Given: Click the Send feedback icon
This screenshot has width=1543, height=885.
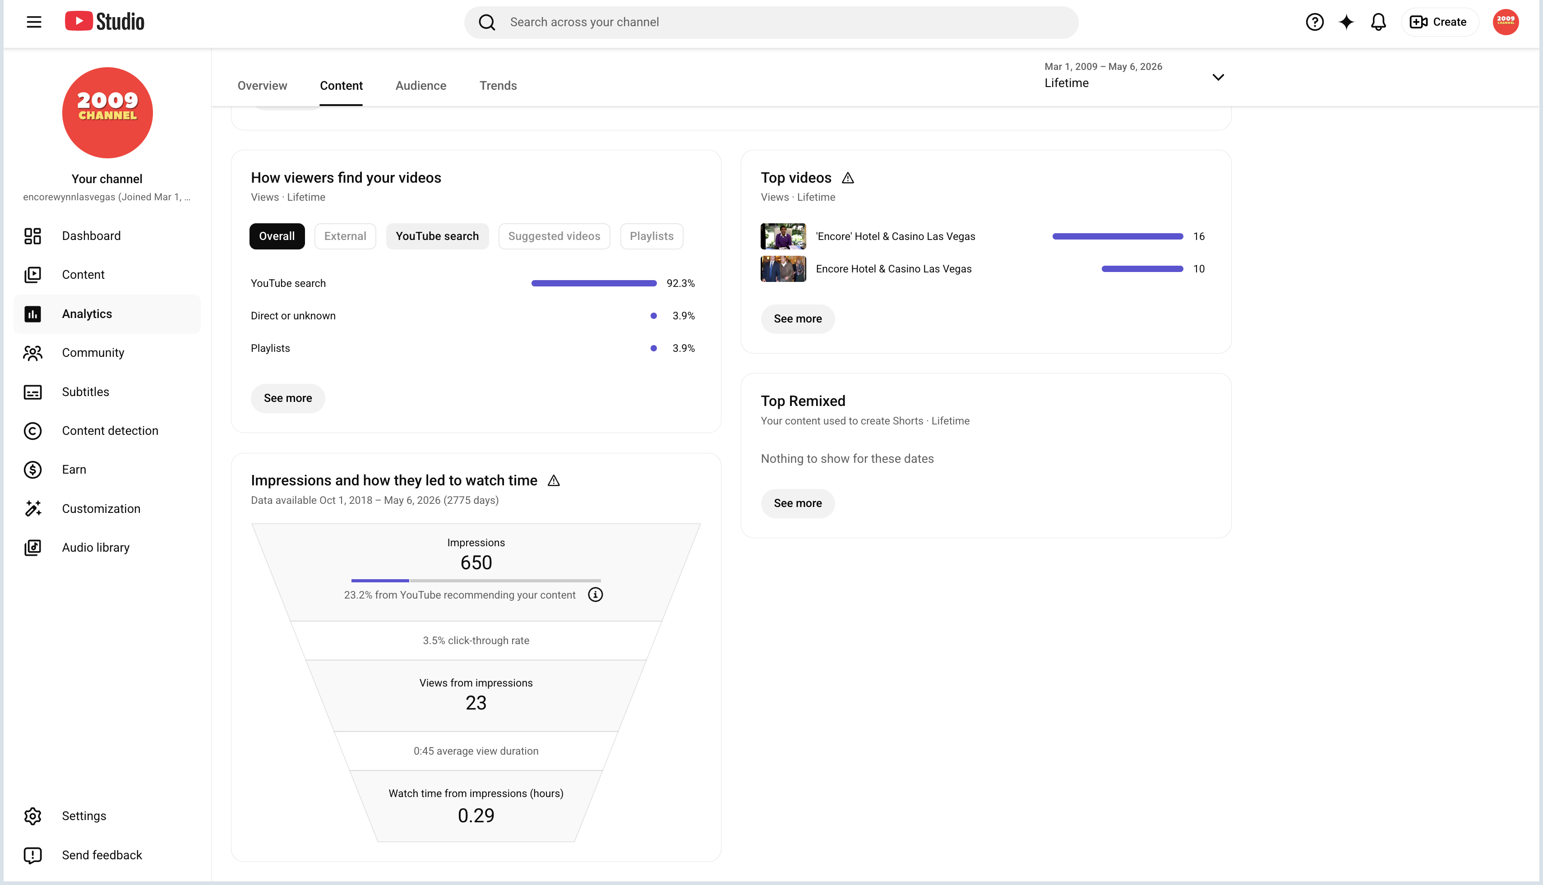Looking at the screenshot, I should click(x=33, y=855).
